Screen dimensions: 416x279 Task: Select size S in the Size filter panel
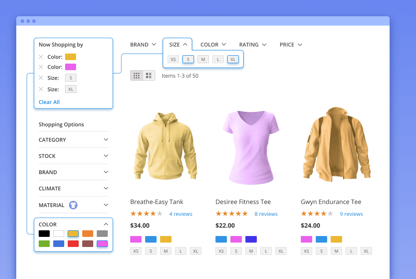click(x=188, y=59)
